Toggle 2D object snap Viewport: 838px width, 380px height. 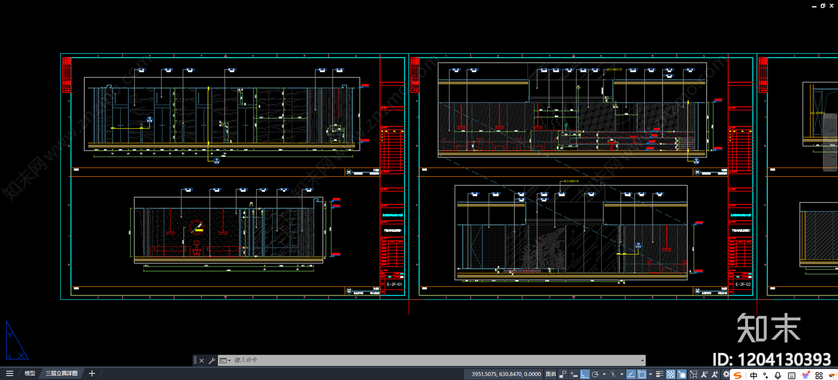[642, 374]
